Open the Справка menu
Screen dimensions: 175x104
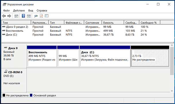(42, 11)
